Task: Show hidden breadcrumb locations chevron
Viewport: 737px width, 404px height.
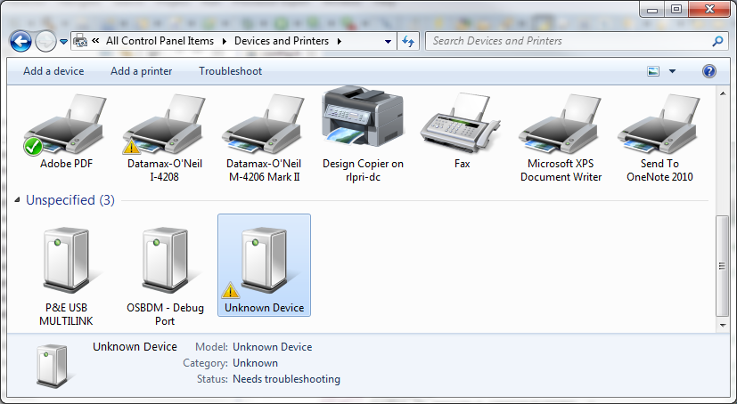Action: coord(95,41)
